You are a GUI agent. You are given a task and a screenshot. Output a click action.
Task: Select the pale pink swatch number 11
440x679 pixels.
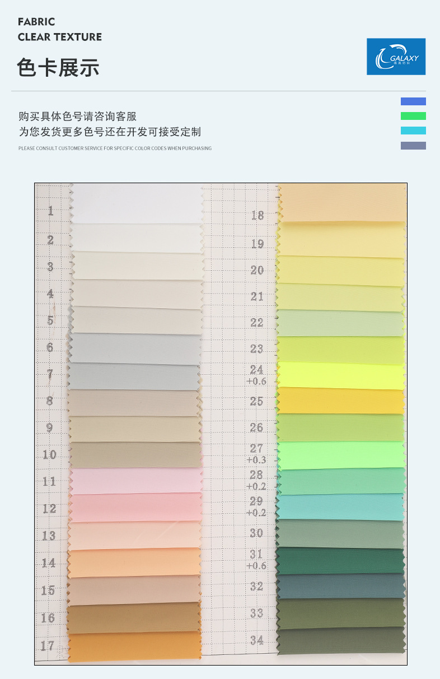click(x=136, y=481)
